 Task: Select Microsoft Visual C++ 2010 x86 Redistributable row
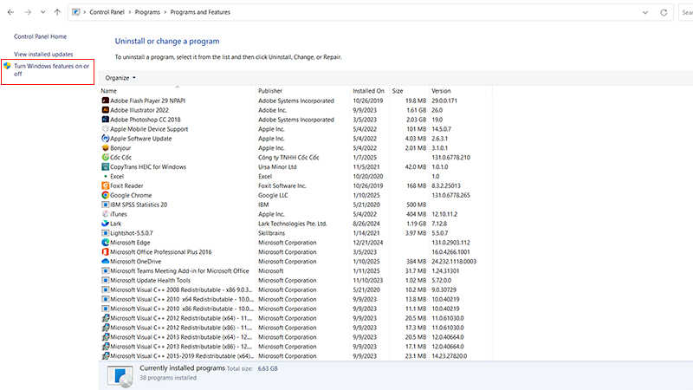295,309
